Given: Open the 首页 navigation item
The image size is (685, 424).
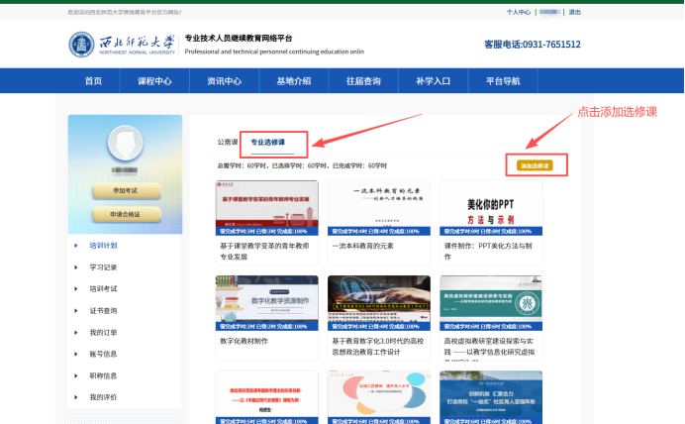Looking at the screenshot, I should pos(93,81).
